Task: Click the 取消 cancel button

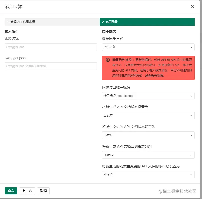Action: point(43,191)
